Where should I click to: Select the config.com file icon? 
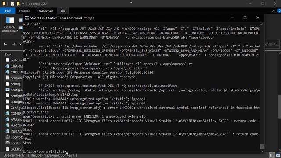[7, 90]
